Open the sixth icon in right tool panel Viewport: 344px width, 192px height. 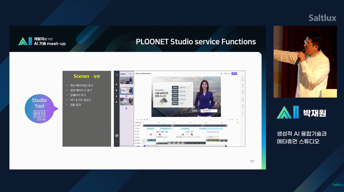243,112
